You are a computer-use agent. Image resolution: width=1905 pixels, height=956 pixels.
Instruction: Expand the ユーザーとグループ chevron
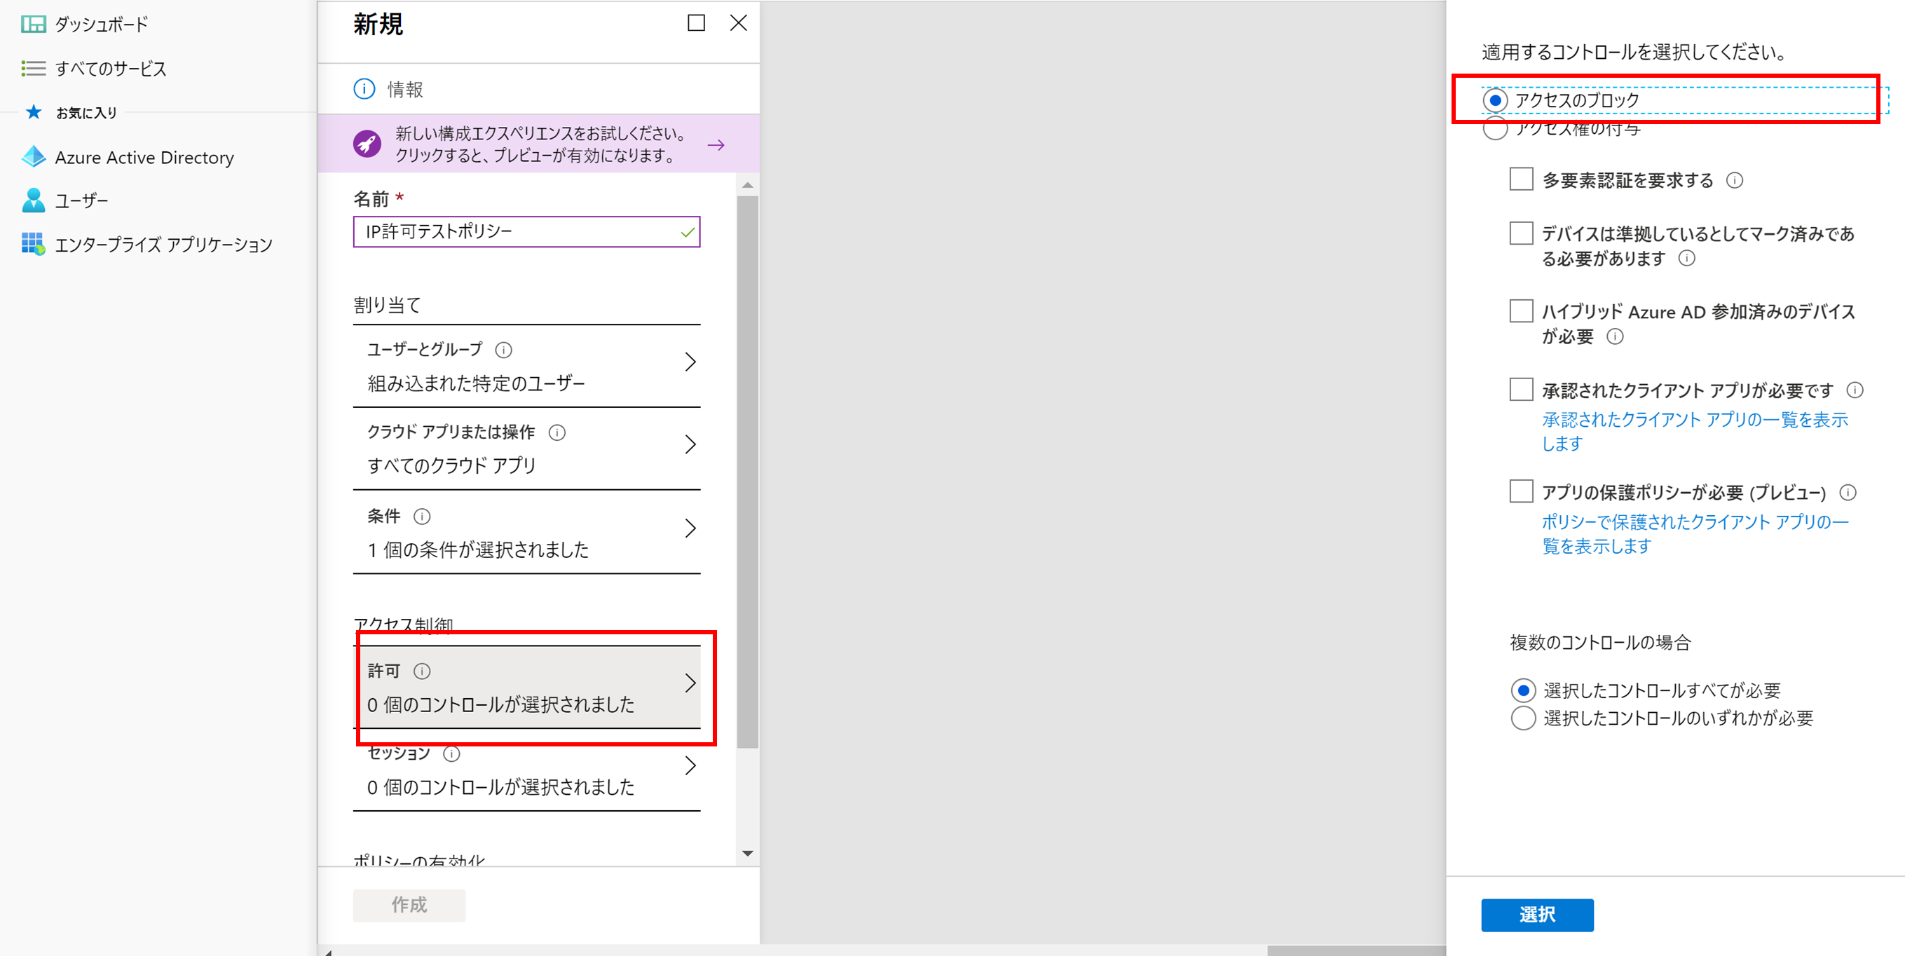[x=690, y=362]
